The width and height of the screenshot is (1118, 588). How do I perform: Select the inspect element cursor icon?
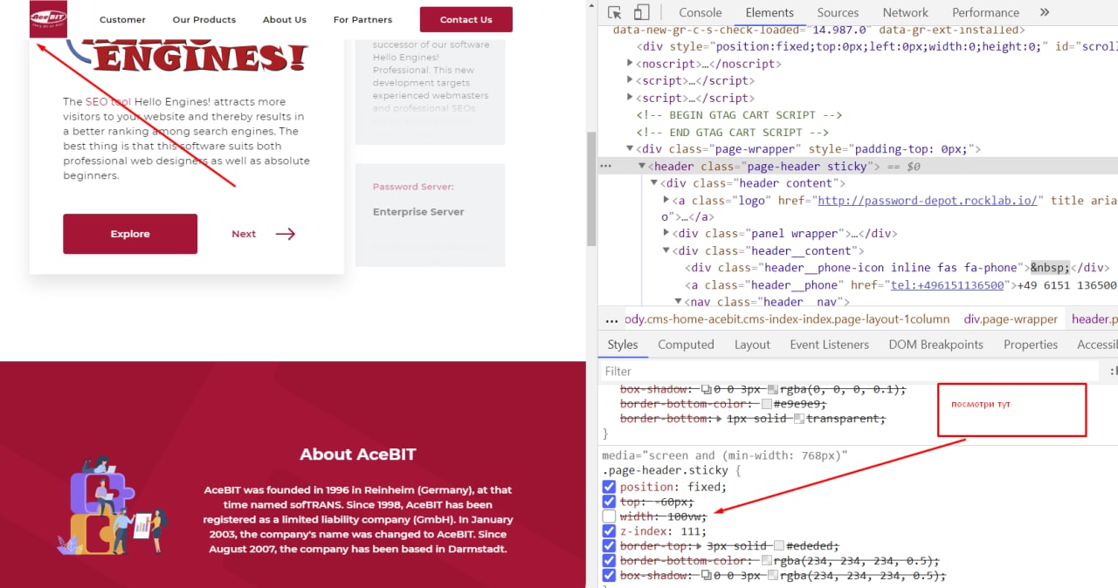[615, 12]
